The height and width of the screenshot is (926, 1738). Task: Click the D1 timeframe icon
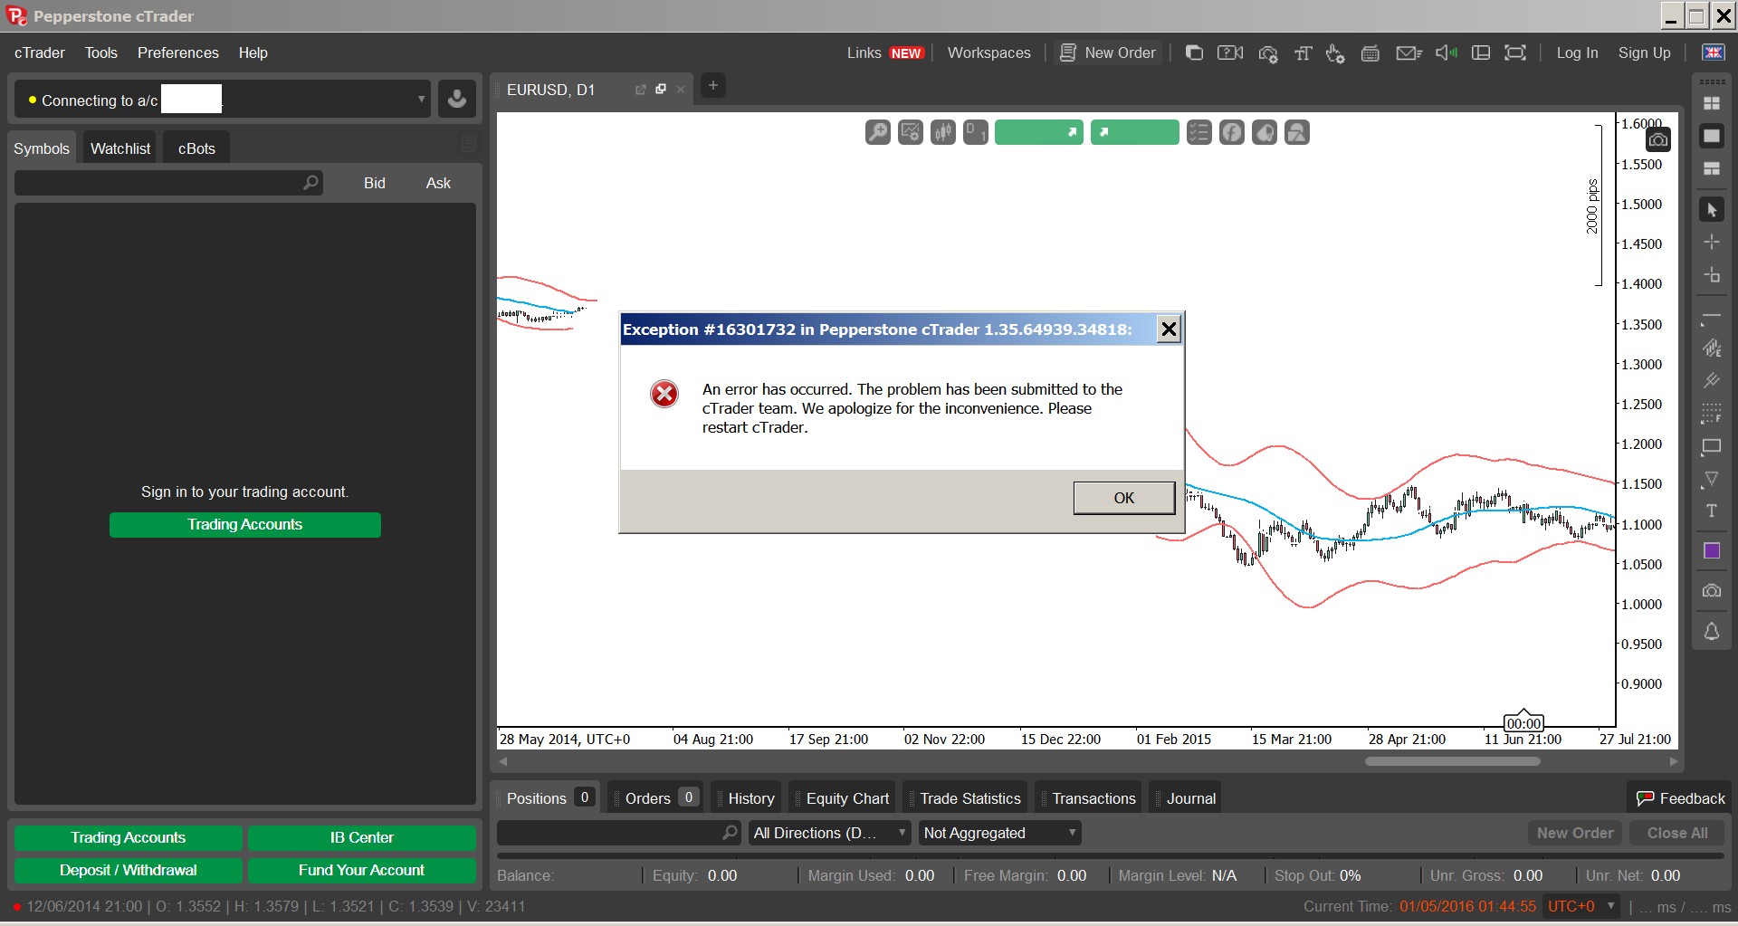[975, 133]
